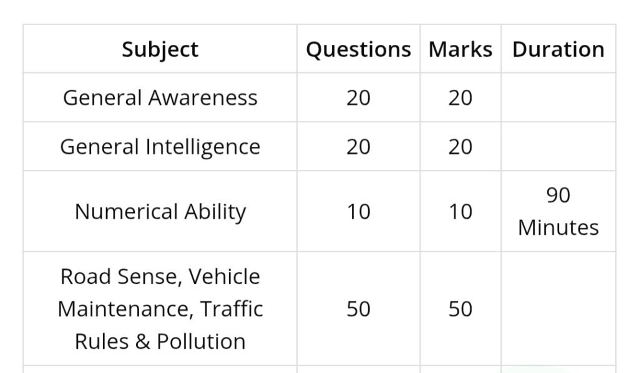Screen dimensions: 639x373
Task: Click the Subject column header
Action: 160,49
